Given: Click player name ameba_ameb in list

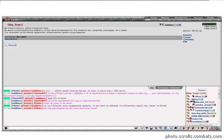Looking at the screenshot, I should tap(203, 105).
